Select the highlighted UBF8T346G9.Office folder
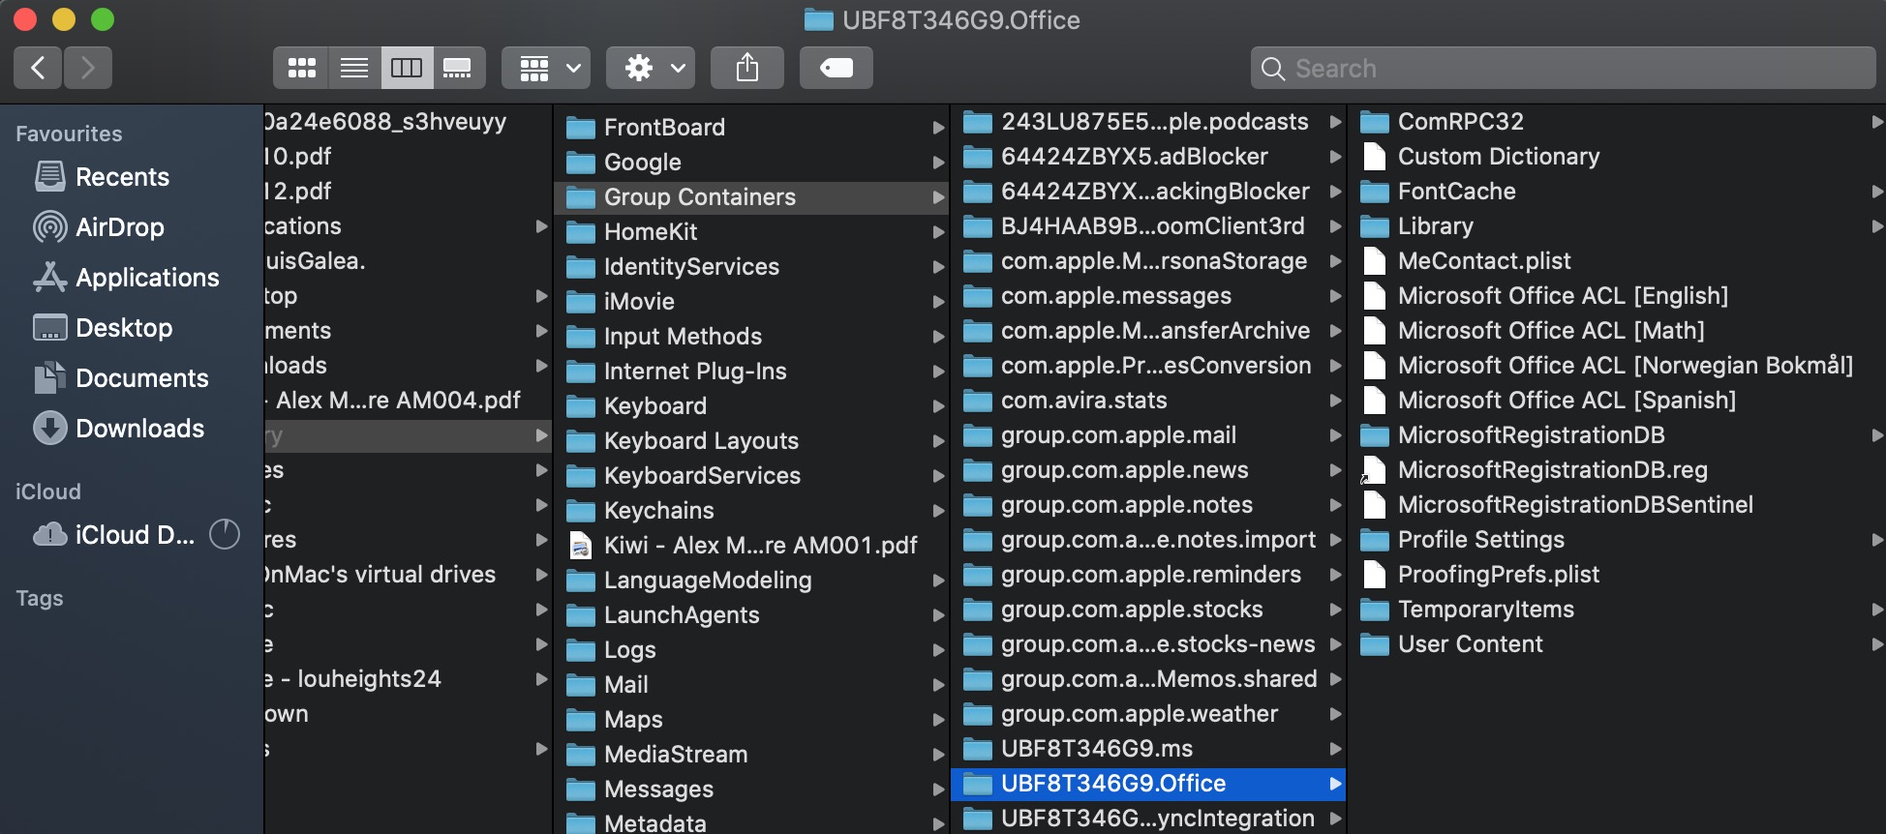 [1148, 783]
